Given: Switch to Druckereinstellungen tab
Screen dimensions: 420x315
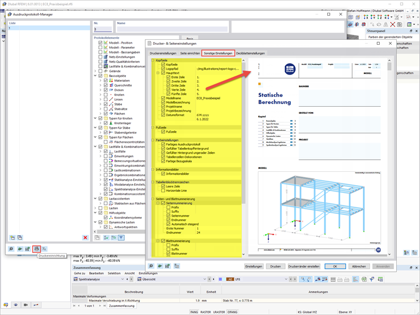Looking at the screenshot, I should (163, 53).
